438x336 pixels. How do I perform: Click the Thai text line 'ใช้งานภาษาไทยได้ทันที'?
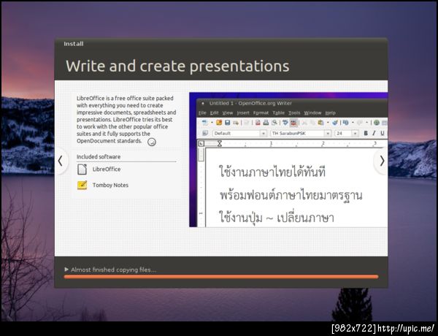[272, 171]
